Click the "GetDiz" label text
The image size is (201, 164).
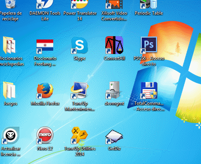(x=114, y=148)
